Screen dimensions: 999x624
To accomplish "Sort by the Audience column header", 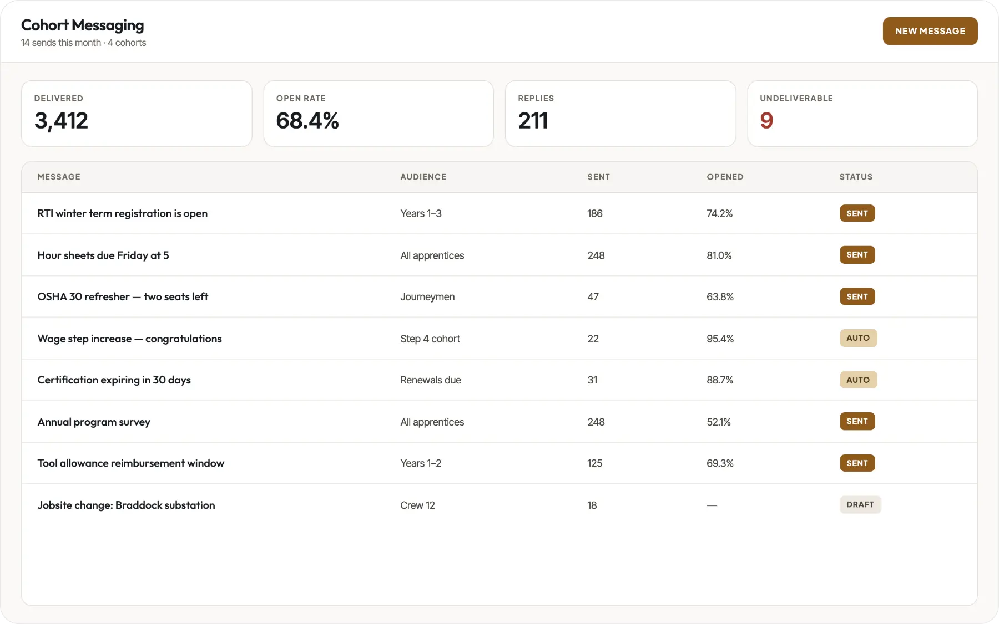I will [423, 177].
